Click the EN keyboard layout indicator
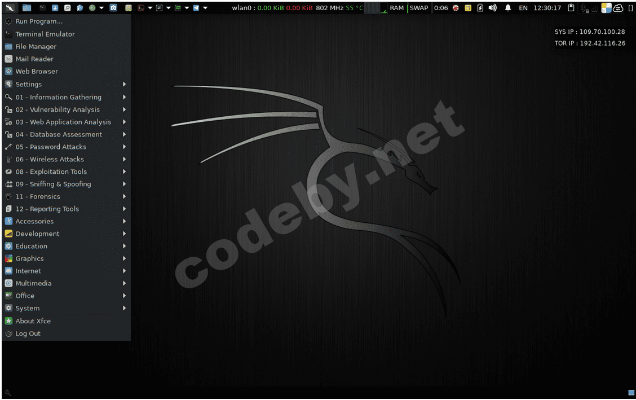 point(523,8)
